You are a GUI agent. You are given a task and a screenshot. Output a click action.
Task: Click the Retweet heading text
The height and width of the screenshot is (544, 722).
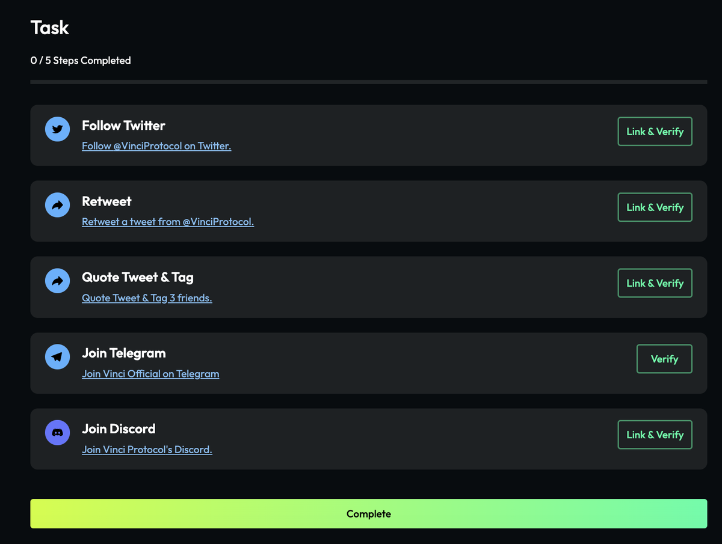point(106,201)
